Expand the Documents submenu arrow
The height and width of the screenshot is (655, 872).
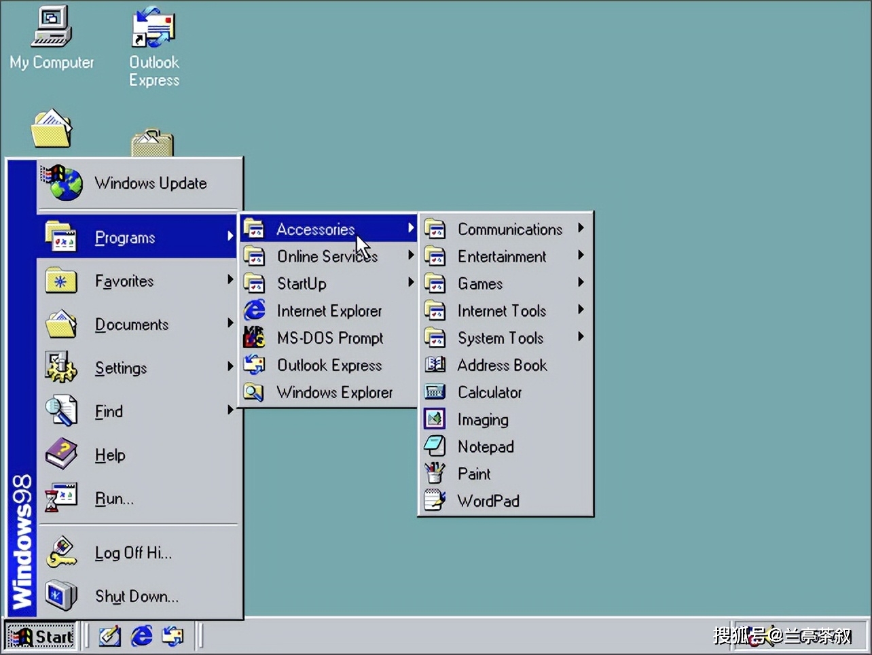click(230, 323)
